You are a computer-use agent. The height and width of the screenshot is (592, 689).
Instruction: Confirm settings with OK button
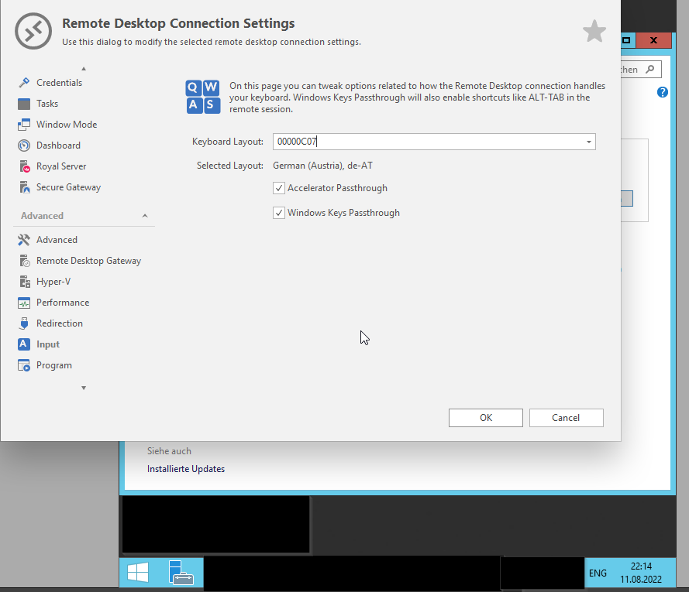[485, 418]
